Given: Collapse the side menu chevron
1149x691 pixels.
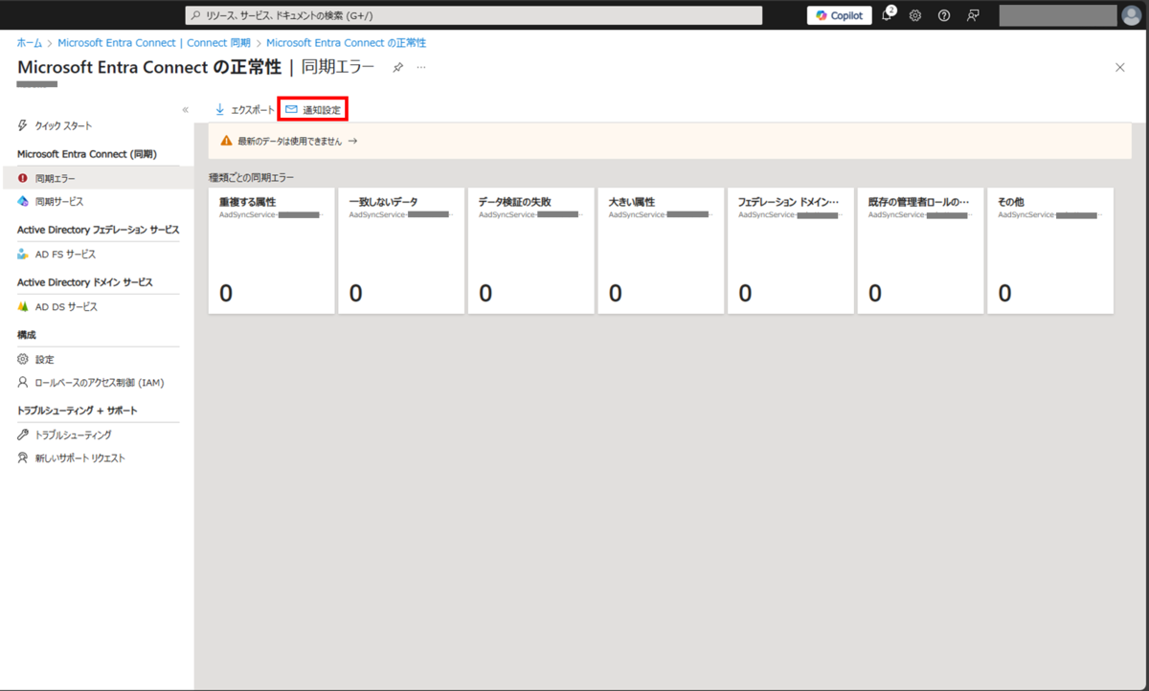Looking at the screenshot, I should tap(186, 110).
